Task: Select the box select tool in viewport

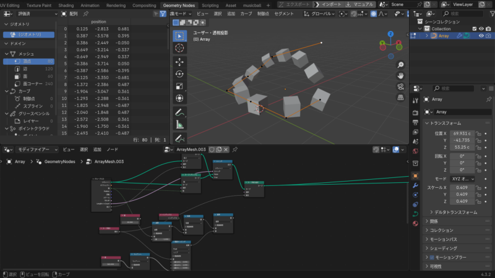Action: point(179,36)
